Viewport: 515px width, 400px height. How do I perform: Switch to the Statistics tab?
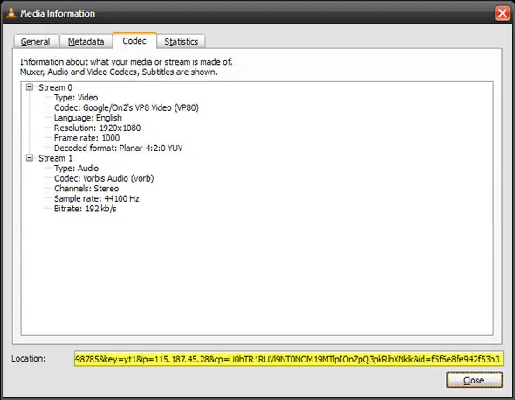181,42
